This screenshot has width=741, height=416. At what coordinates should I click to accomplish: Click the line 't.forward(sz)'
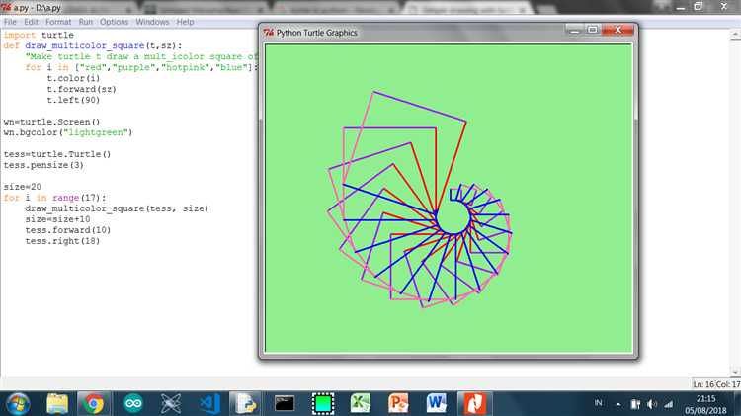[x=81, y=89]
